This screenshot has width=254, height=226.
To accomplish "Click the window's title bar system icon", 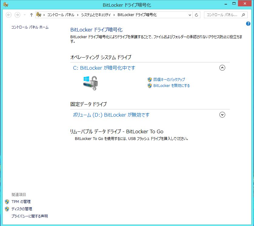I will (x=6, y=5).
